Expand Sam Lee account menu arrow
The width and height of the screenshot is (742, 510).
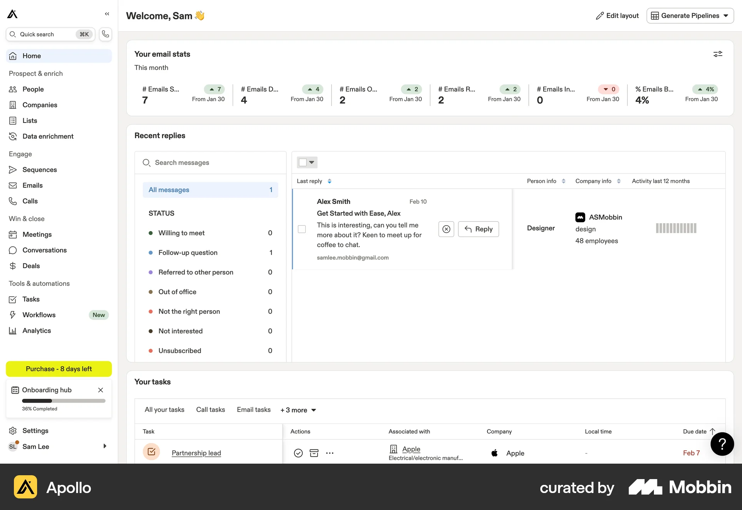[105, 446]
